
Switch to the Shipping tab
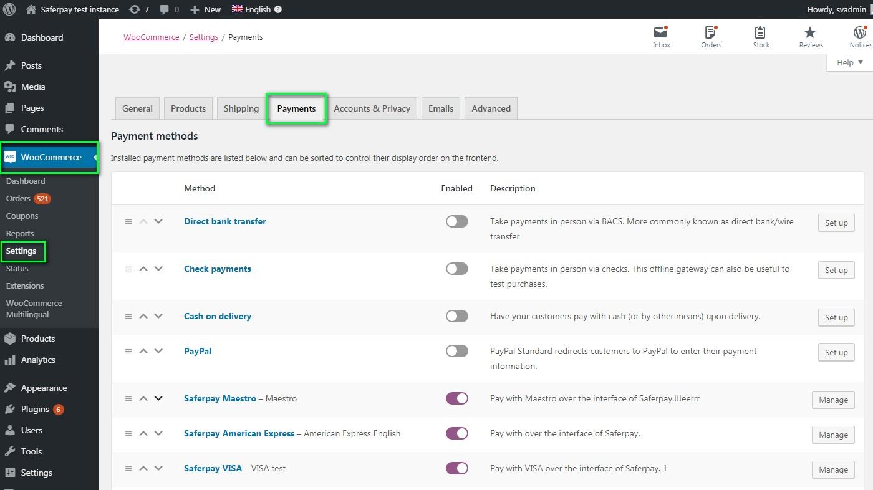pyautogui.click(x=241, y=108)
